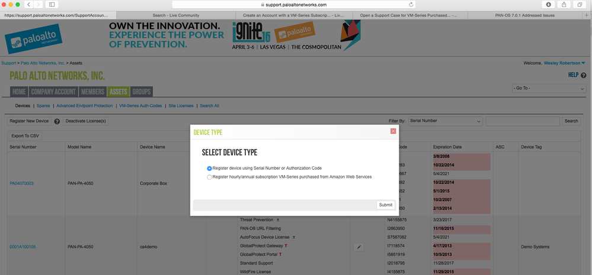Select the Corporate Box device name cell

[x=153, y=183]
